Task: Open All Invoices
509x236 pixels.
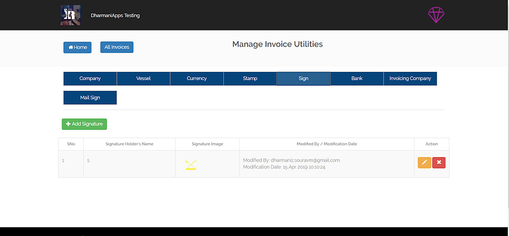Action: (117, 47)
